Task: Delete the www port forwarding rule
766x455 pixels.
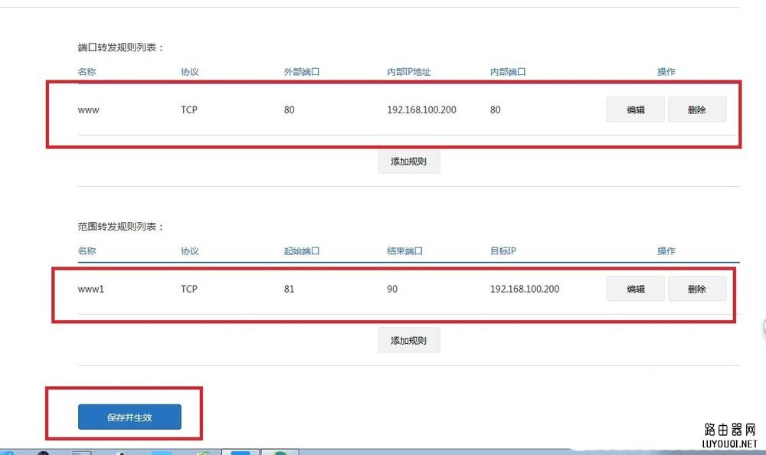Action: click(696, 110)
